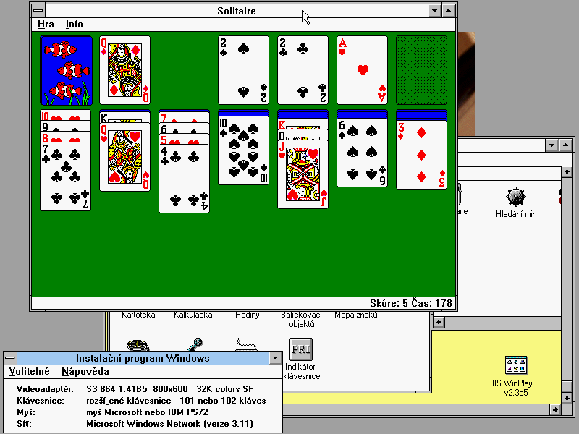
Task: Click the Síť Microsoft Windows Network value
Action: pos(170,424)
